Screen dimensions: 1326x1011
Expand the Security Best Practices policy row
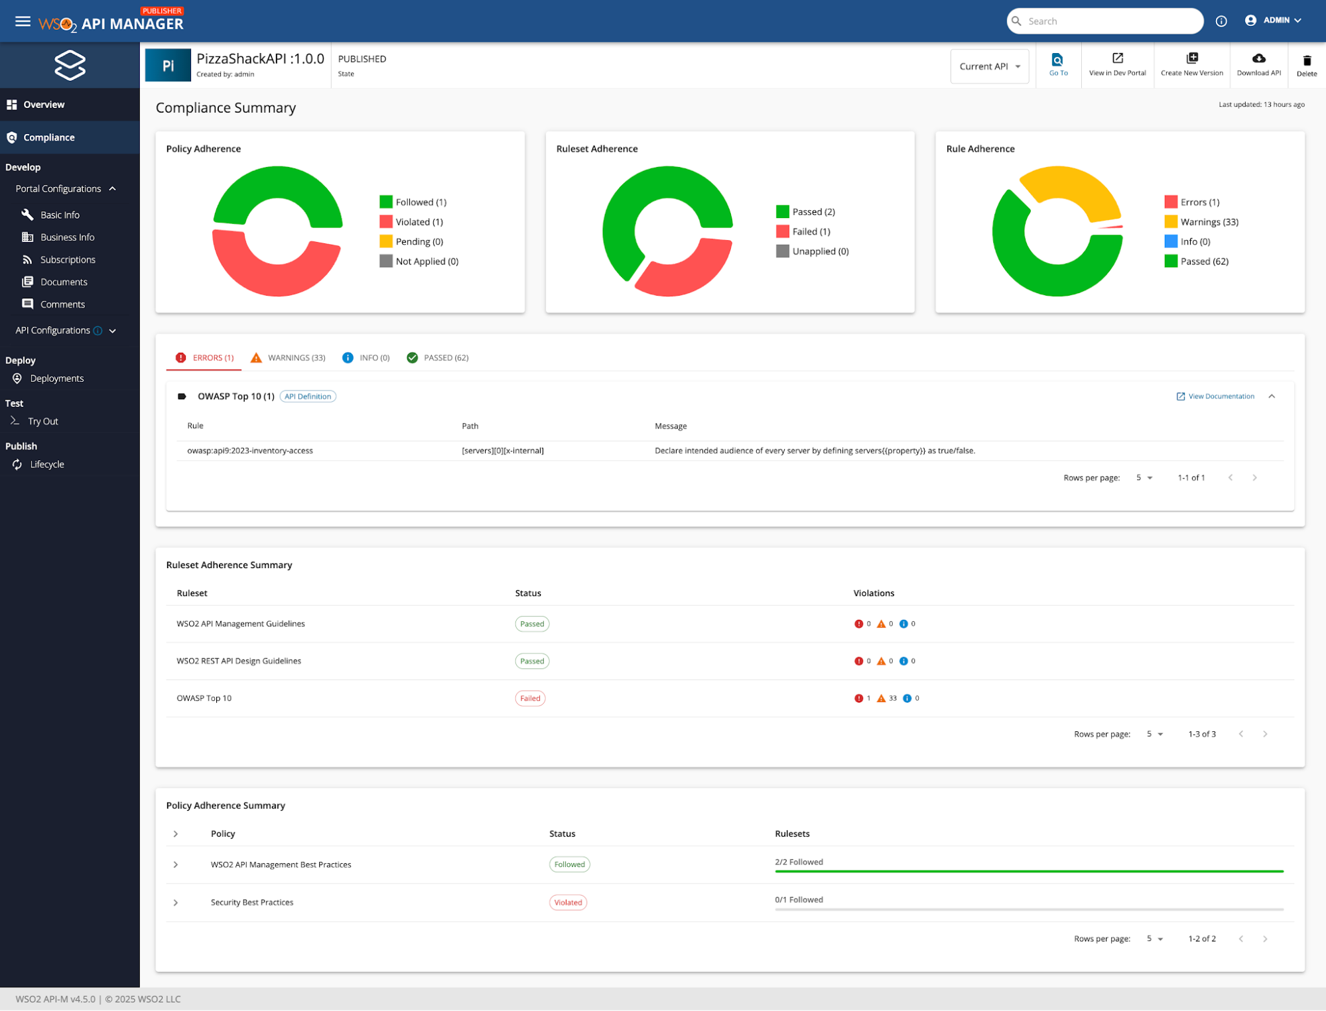click(176, 903)
